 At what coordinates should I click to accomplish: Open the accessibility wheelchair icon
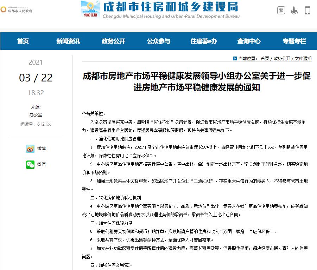click(294, 10)
